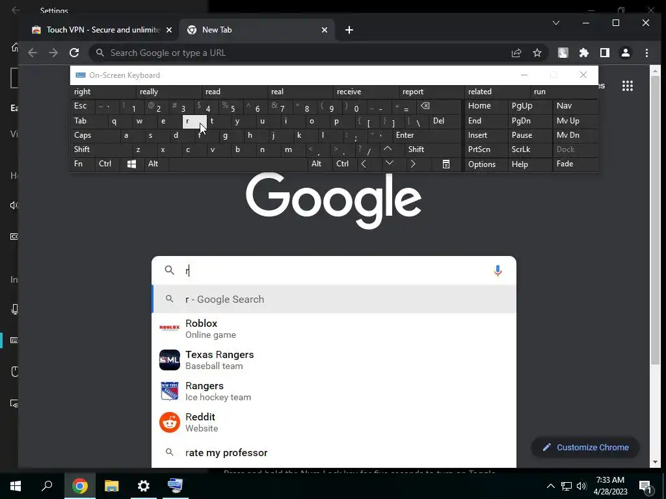
Task: Click Customize Chrome button
Action: [x=585, y=447]
